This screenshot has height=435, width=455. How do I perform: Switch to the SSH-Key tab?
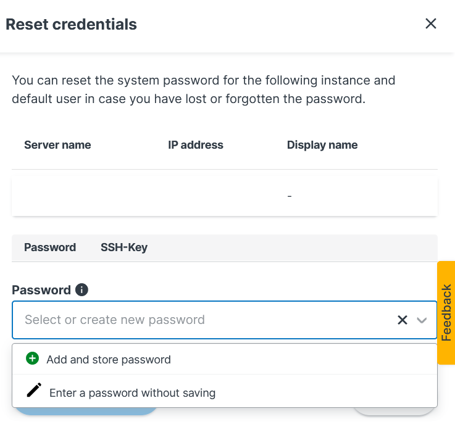pos(124,247)
